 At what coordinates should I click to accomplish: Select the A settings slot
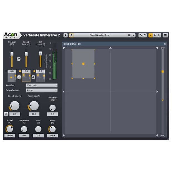[x=151, y=35]
